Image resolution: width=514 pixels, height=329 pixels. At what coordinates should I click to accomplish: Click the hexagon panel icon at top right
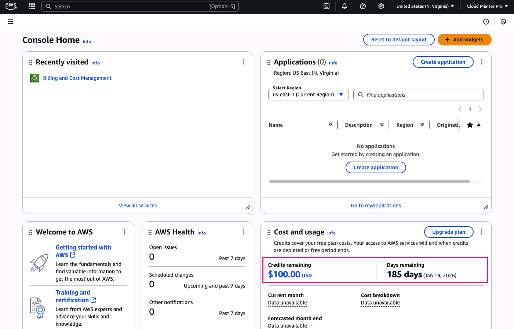click(503, 22)
